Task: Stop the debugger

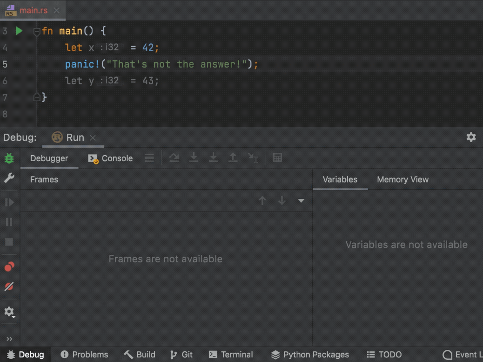Action: click(x=9, y=241)
